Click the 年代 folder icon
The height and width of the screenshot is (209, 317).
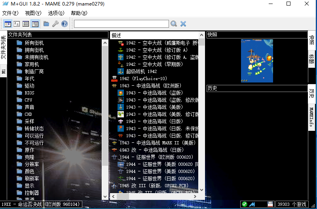(19, 79)
